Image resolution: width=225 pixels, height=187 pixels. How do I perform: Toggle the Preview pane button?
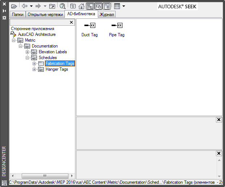coord(99,6)
